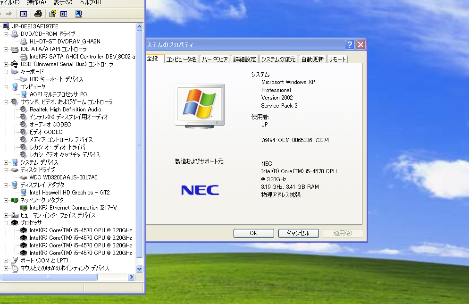Click OK in System Properties

[x=254, y=233]
